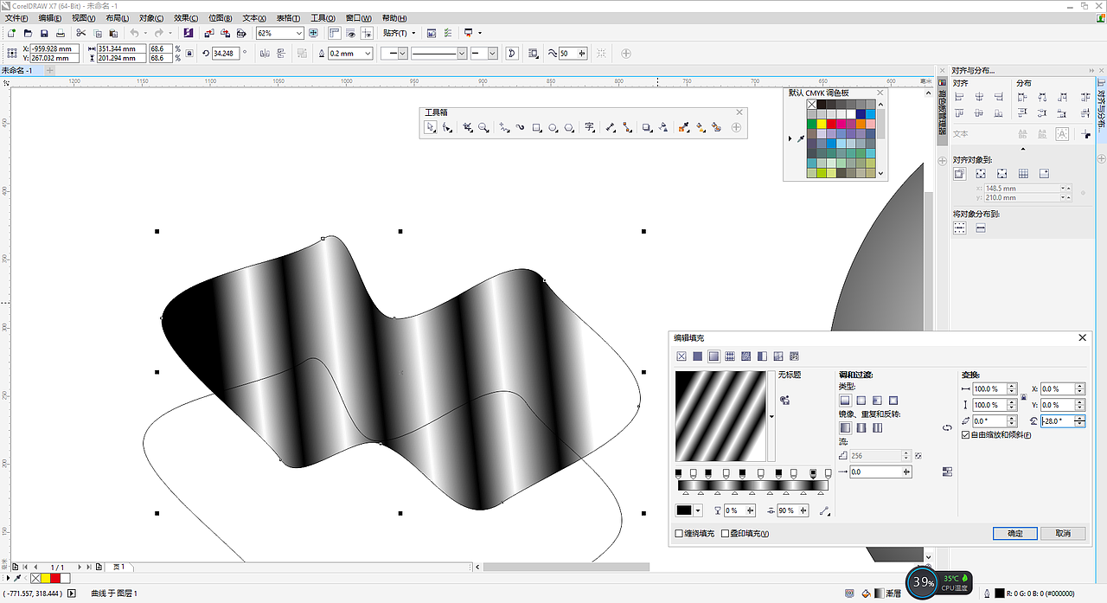Select the Zoom tool in the toolbox
Viewport: 1107px width, 603px height.
[x=484, y=127]
